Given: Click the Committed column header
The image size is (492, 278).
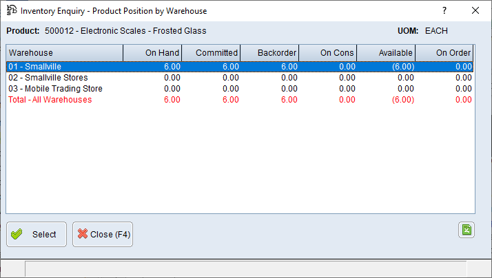Looking at the screenshot, I should pyautogui.click(x=211, y=53).
